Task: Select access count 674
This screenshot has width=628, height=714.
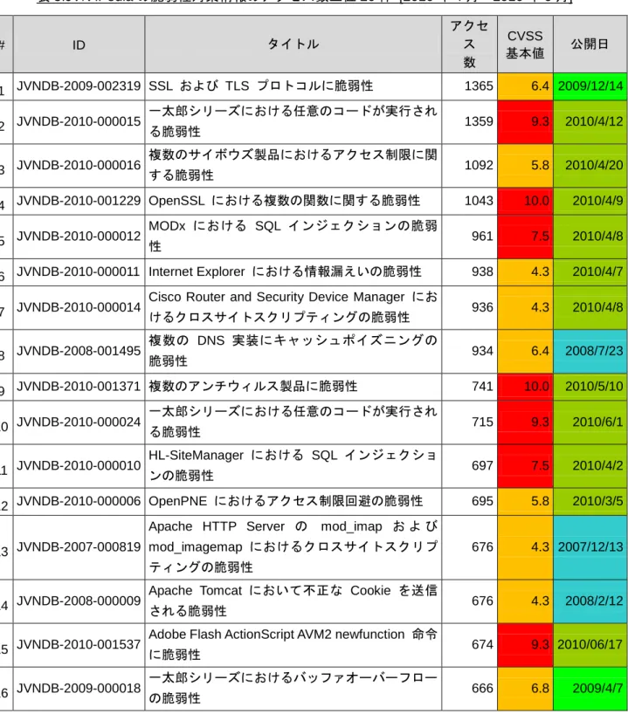Action: [469, 645]
